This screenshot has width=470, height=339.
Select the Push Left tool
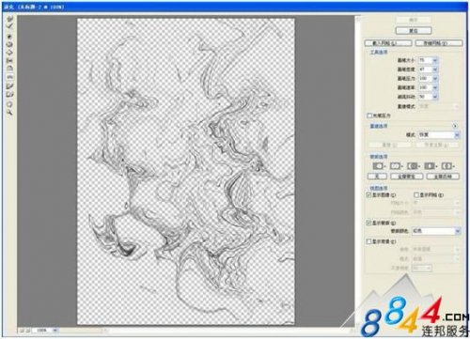[x=10, y=60]
